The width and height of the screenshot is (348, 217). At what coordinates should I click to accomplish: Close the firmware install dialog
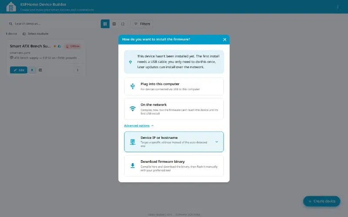tap(224, 39)
